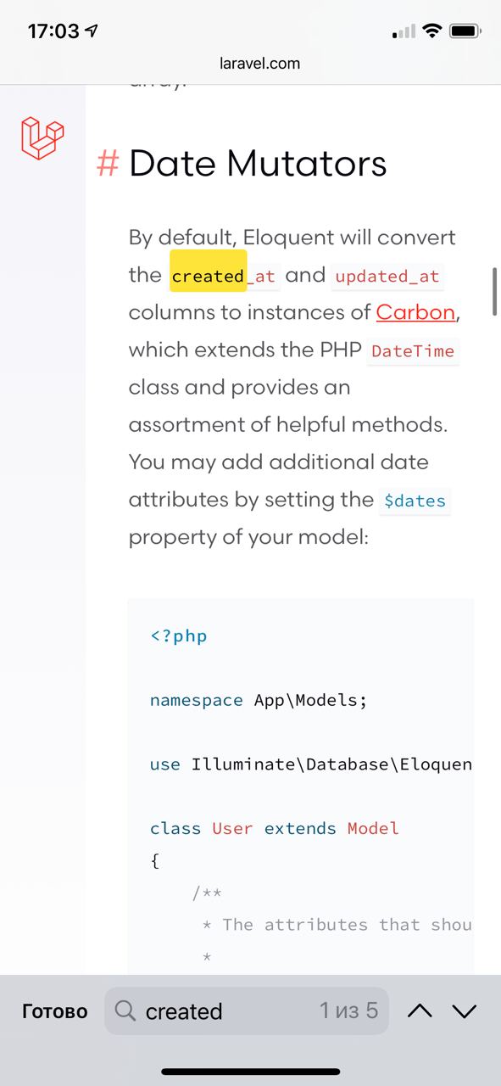Tap the cellular signal bars
The height and width of the screenshot is (1086, 501).
coord(404,32)
